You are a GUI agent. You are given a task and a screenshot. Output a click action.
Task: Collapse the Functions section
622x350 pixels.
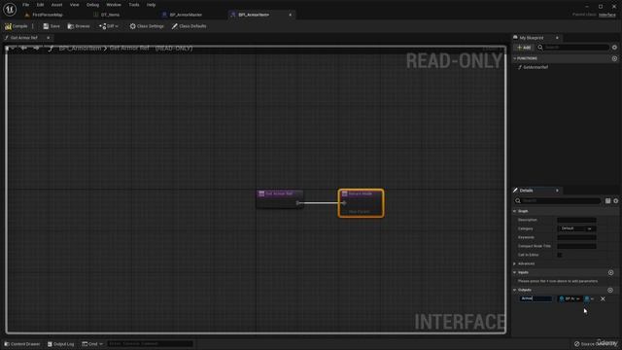point(515,58)
